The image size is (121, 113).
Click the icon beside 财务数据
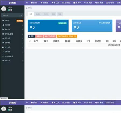(x=3, y=52)
